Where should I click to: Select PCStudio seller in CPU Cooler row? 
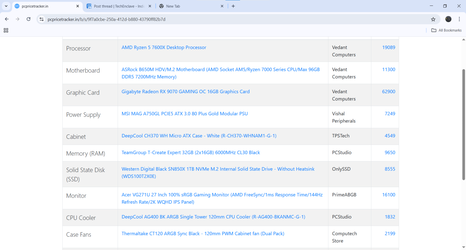pos(342,217)
